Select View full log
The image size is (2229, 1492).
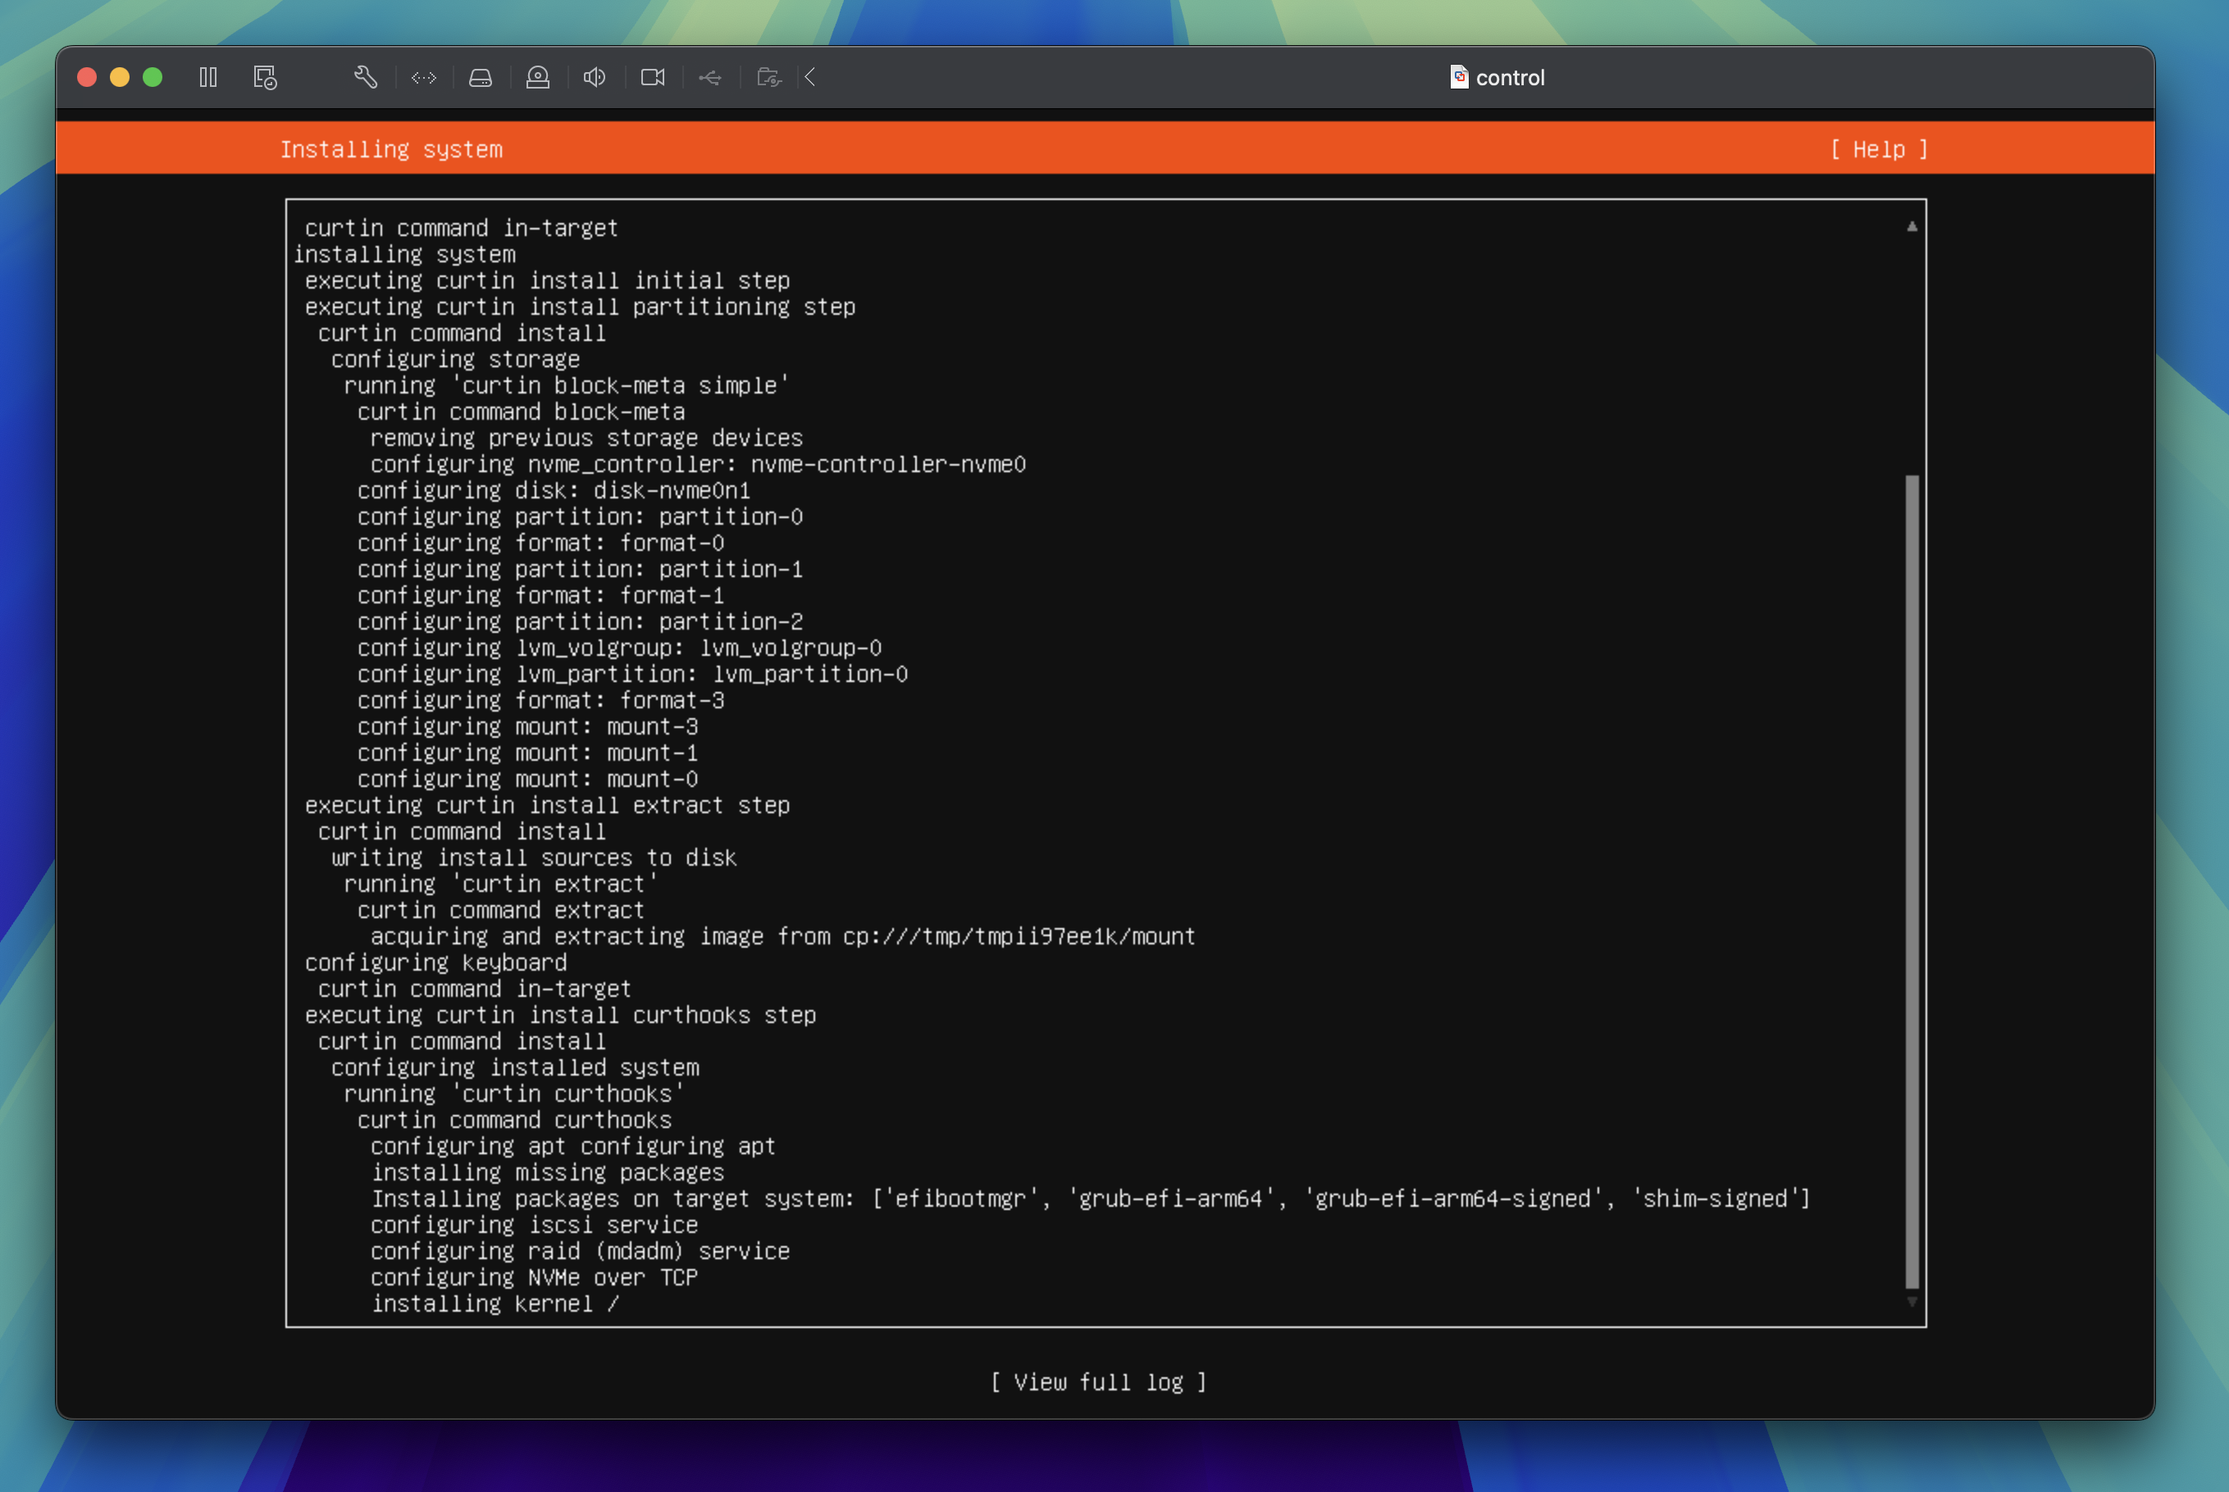tap(1099, 1383)
